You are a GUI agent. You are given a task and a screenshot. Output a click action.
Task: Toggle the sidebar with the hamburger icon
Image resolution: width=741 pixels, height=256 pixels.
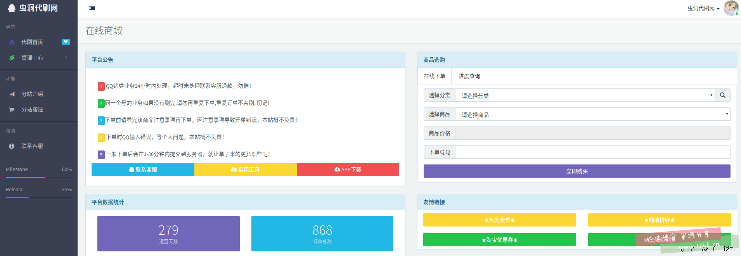pos(92,8)
